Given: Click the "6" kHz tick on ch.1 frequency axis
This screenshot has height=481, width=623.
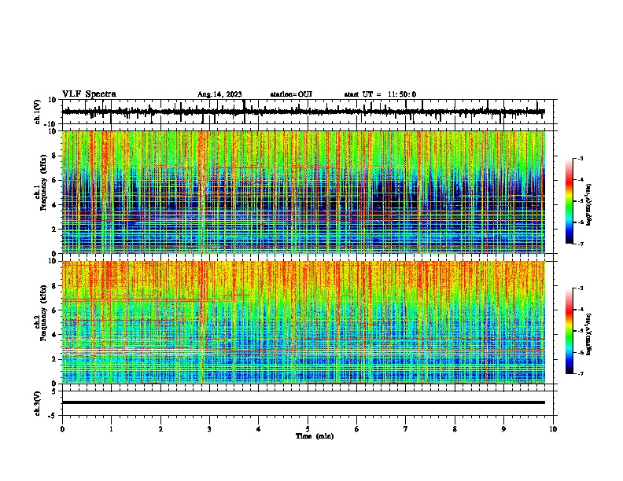Looking at the screenshot, I should click(55, 180).
